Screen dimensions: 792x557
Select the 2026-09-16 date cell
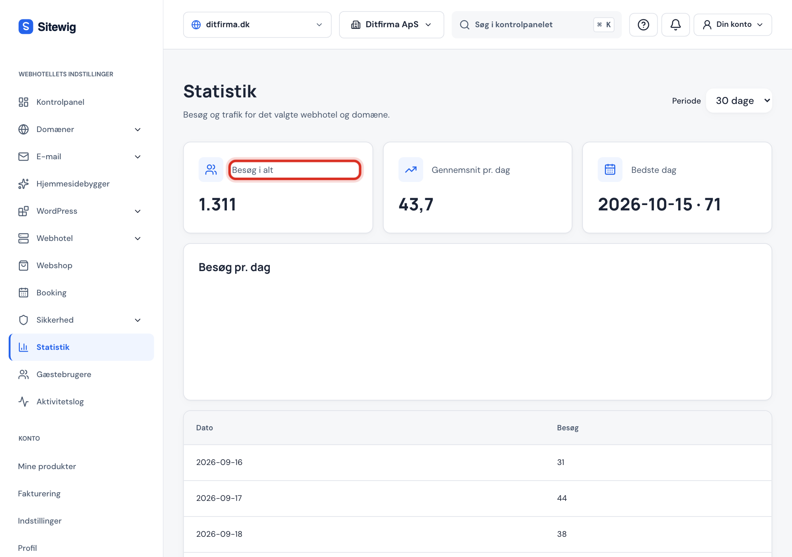219,463
